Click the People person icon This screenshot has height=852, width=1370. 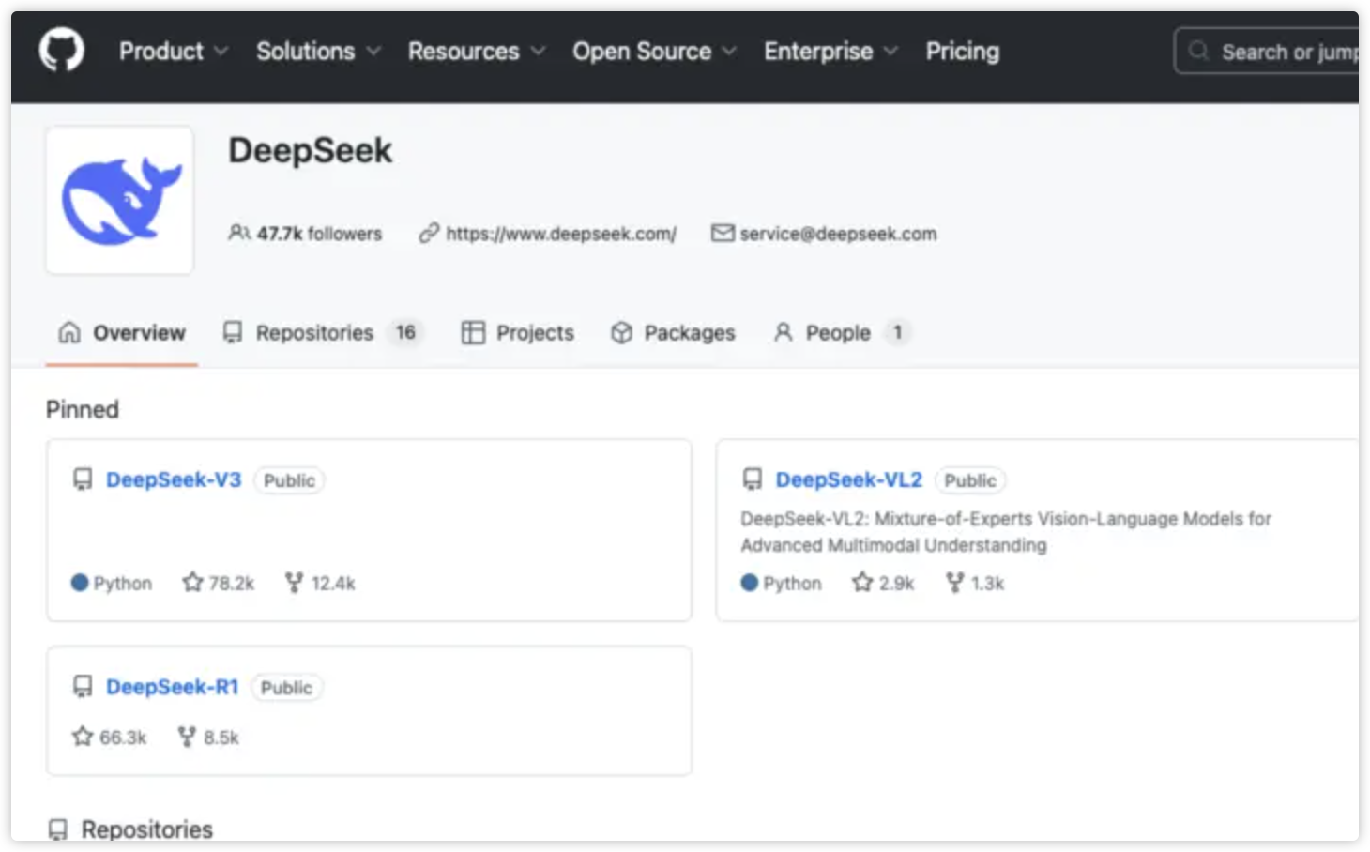pos(783,332)
